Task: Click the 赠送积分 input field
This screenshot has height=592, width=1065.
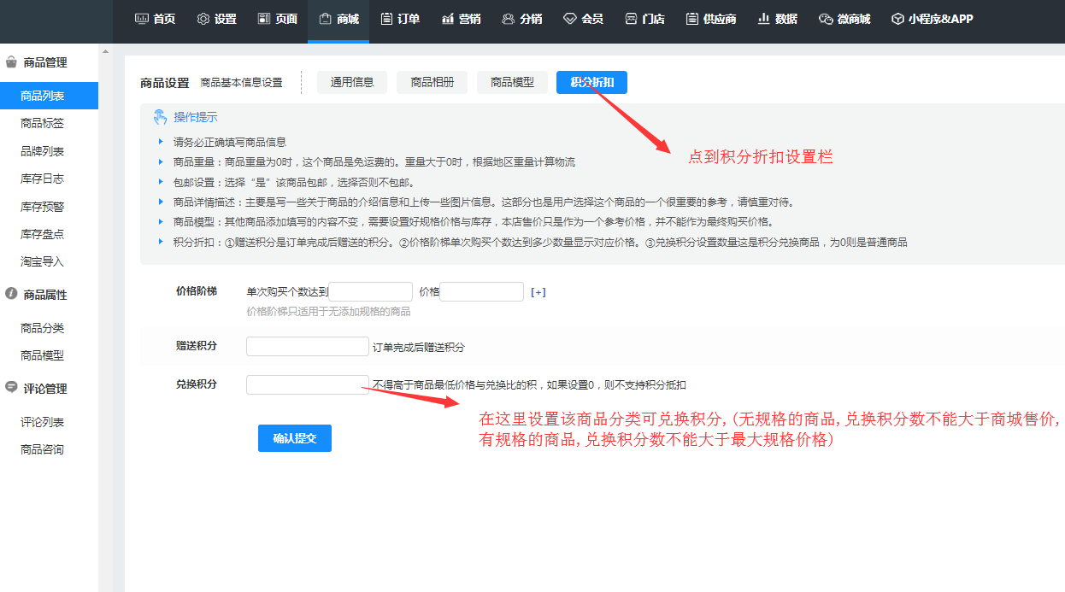Action: coord(307,347)
